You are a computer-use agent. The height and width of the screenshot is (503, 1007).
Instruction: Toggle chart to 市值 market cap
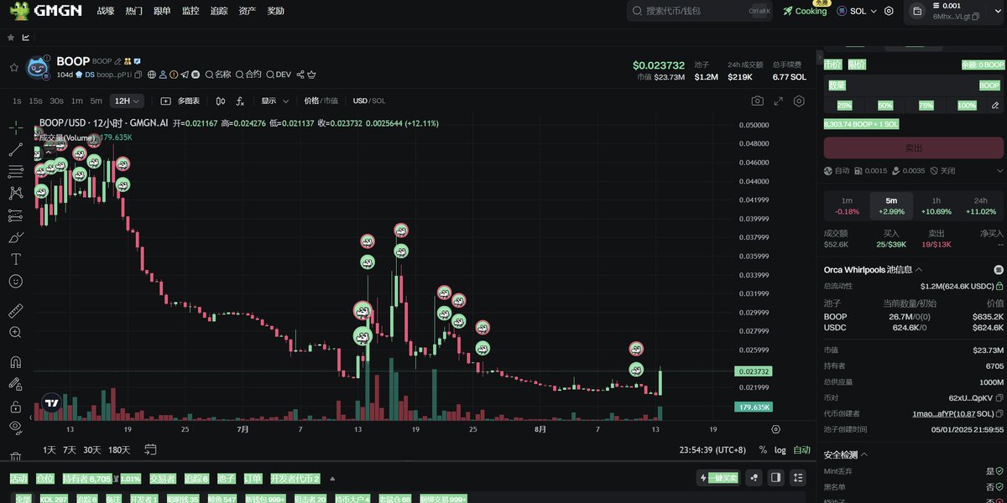click(x=331, y=101)
